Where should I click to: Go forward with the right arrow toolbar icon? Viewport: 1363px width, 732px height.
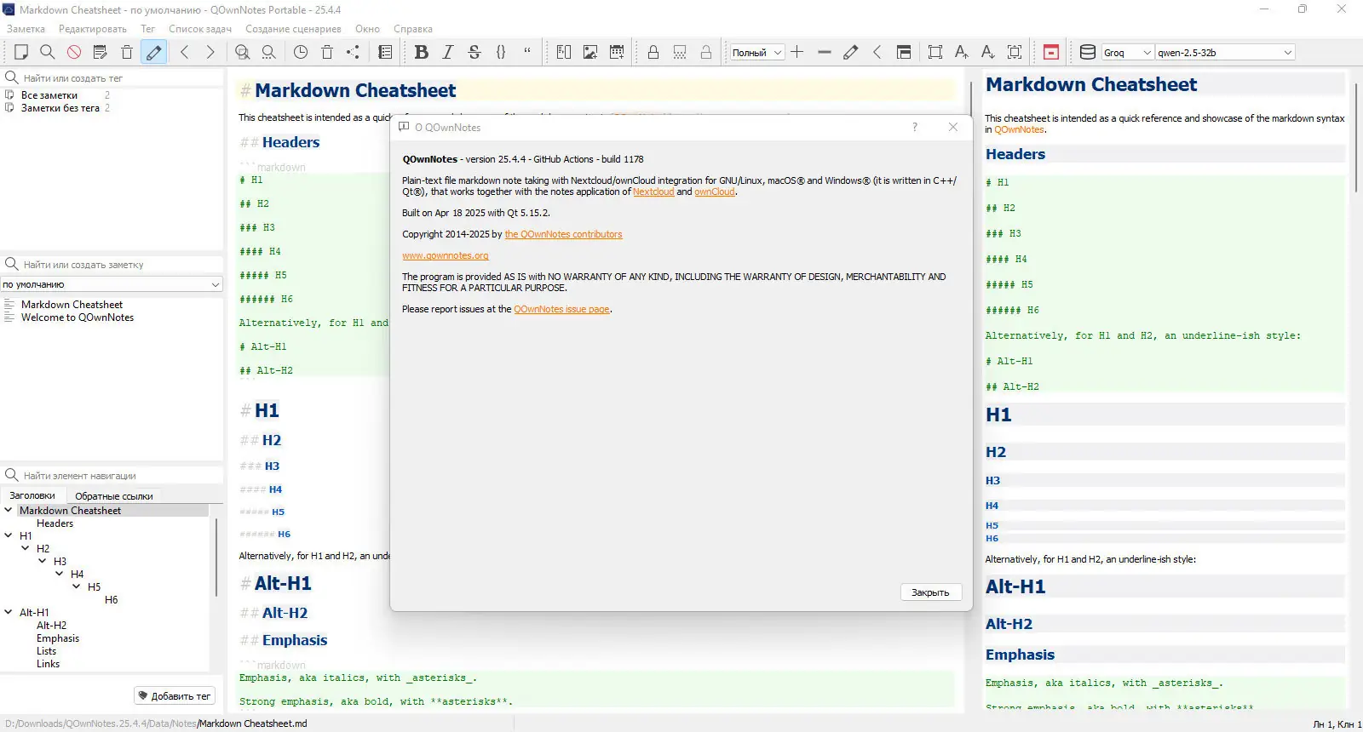point(210,52)
